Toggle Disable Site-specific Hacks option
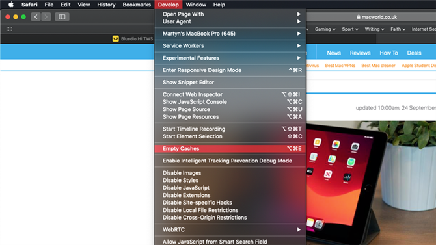Viewport: 436px width, 245px height. [230, 203]
